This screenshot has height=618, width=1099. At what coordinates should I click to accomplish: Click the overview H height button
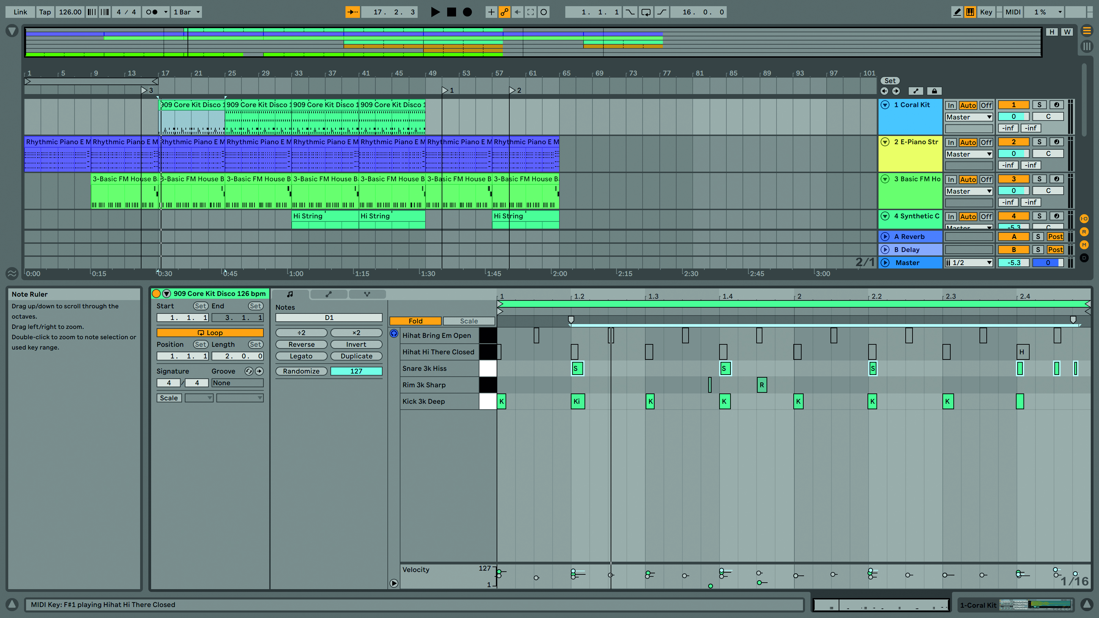click(x=1052, y=32)
